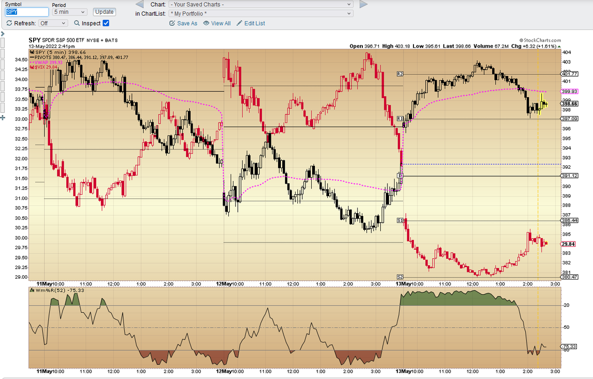Toggle the Inspect checkbox
Viewport: 593px width, 379px height.
point(106,23)
